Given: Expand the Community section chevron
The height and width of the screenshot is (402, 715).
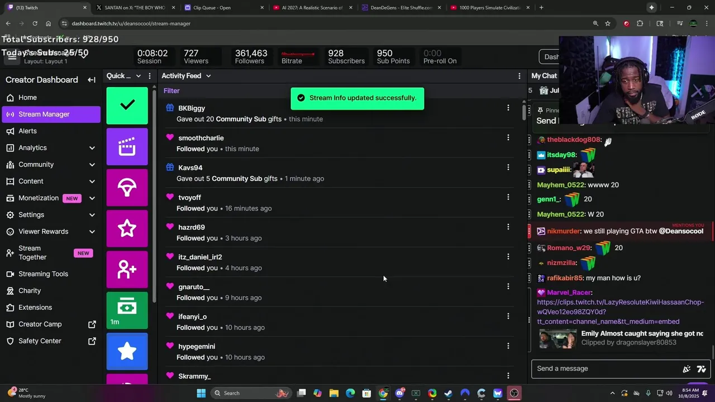Looking at the screenshot, I should tap(92, 165).
